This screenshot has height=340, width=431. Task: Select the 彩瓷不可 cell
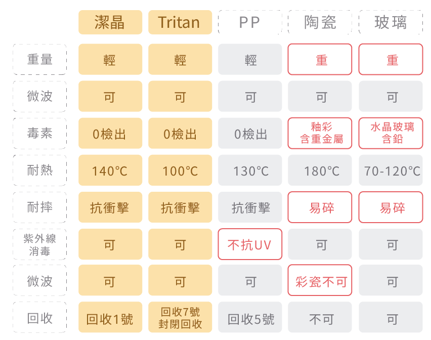[320, 281]
